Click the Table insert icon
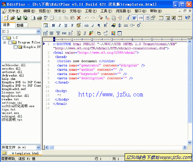 [x=45, y=33]
